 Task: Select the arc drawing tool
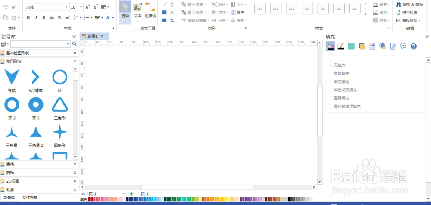(x=172, y=4)
